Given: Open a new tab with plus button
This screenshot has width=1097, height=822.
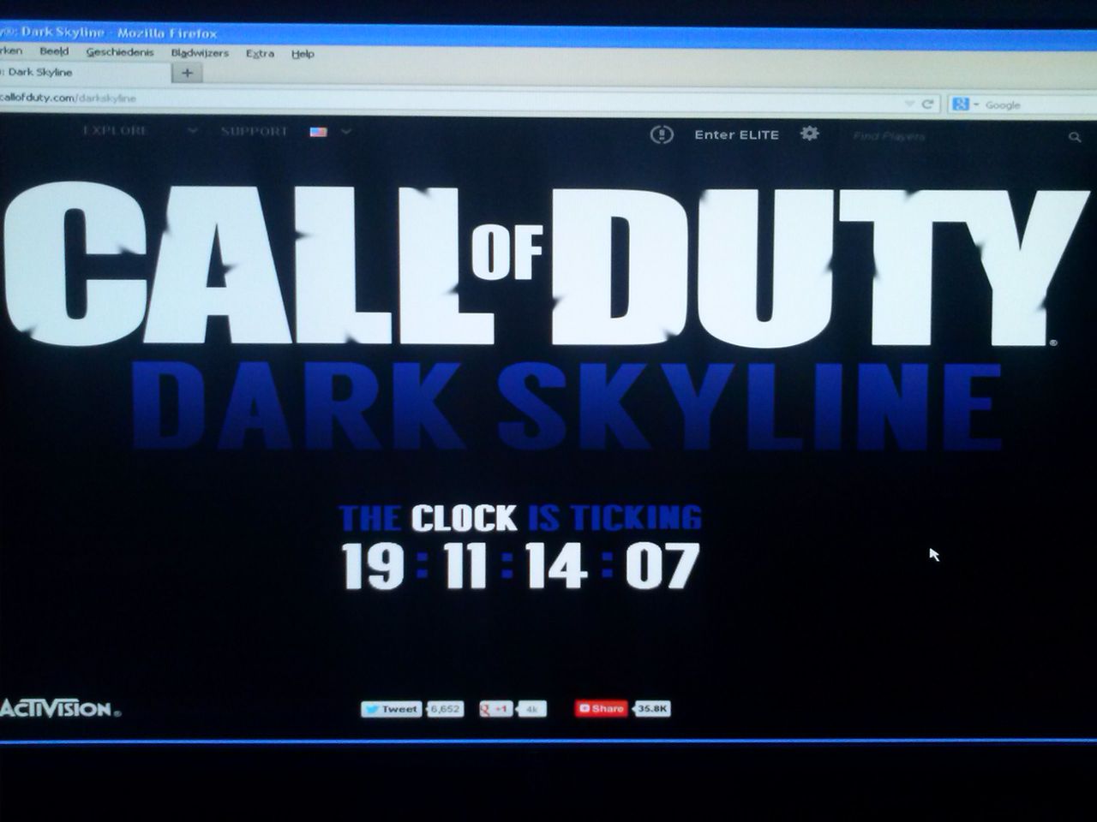Looking at the screenshot, I should (x=187, y=73).
